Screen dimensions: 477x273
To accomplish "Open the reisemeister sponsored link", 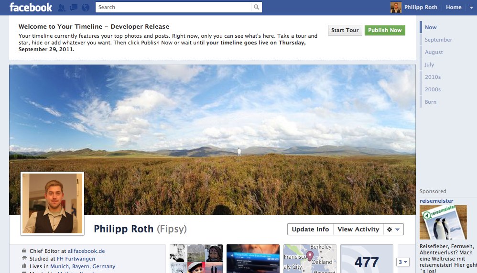I will pos(436,201).
